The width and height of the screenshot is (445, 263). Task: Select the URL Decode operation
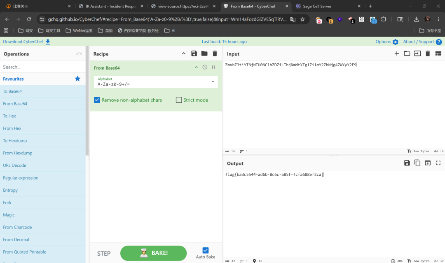click(42, 165)
